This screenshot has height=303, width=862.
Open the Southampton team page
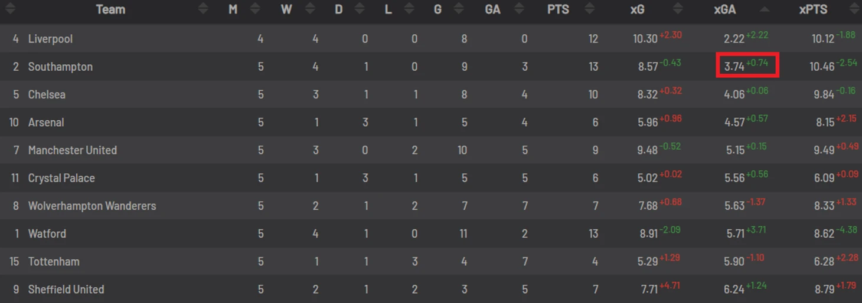pyautogui.click(x=60, y=67)
